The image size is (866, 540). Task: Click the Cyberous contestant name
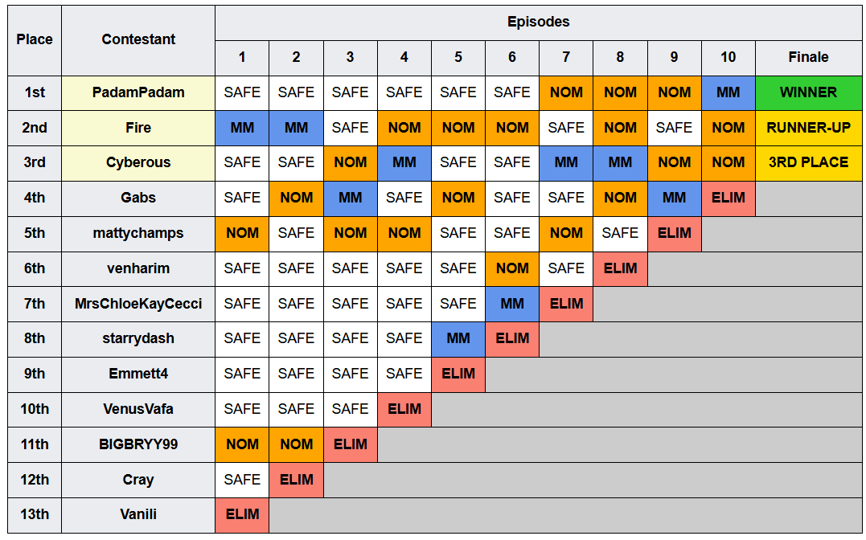pyautogui.click(x=138, y=162)
